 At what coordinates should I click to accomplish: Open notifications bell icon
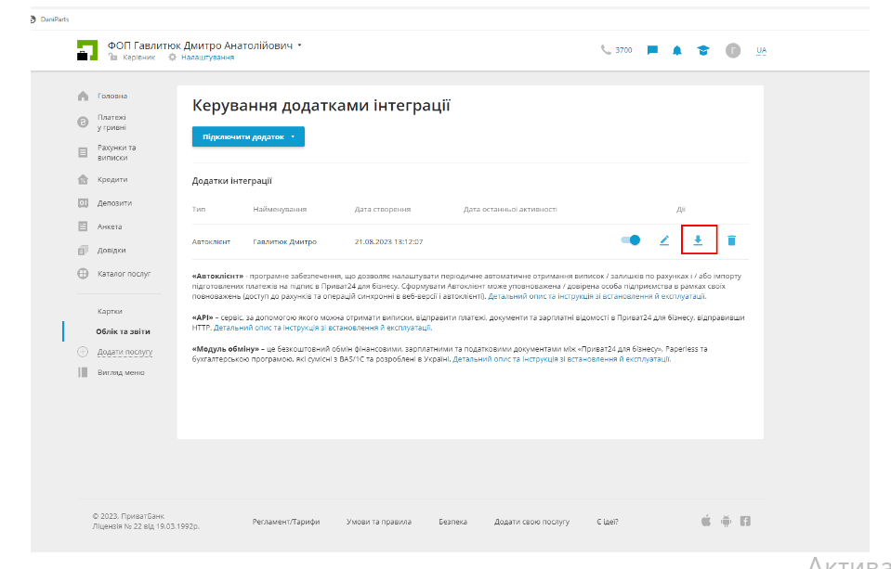pyautogui.click(x=677, y=50)
